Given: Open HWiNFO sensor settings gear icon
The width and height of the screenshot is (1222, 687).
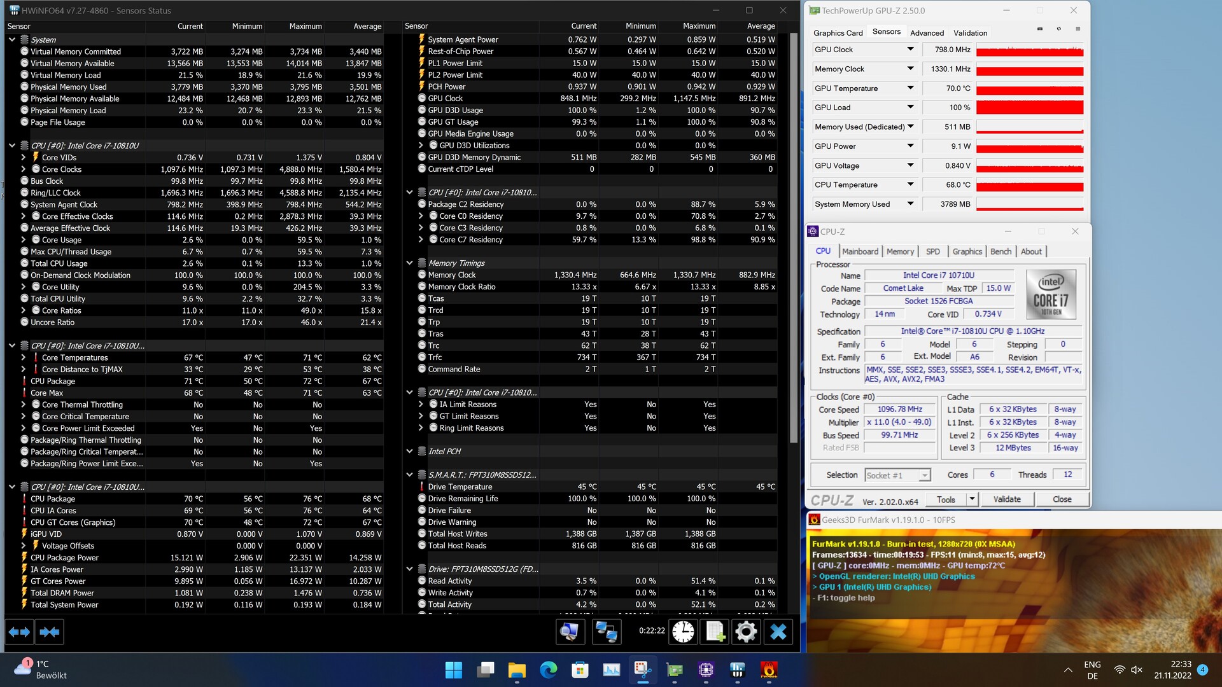Looking at the screenshot, I should coord(746,632).
